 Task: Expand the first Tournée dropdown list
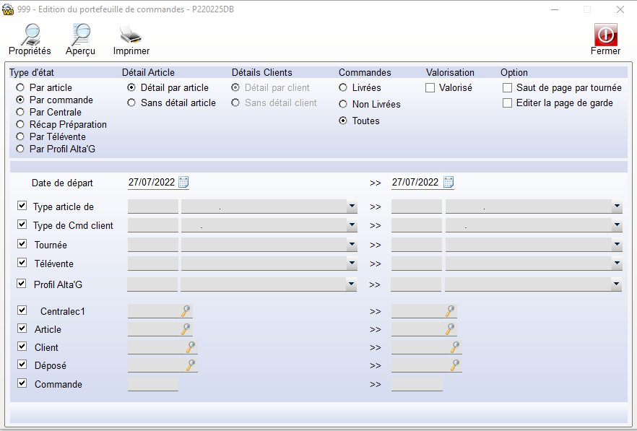tap(352, 245)
